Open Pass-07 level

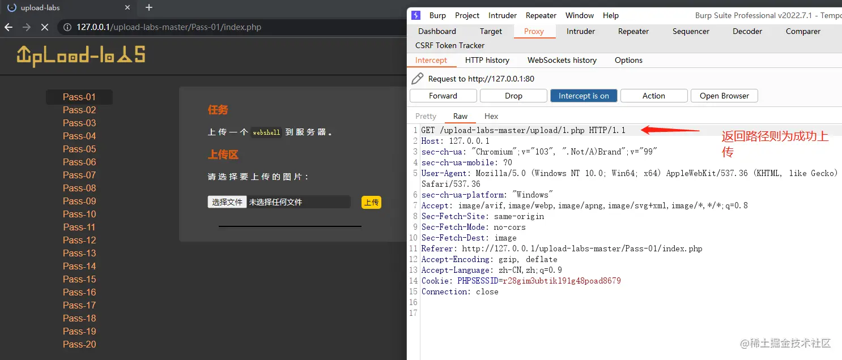(79, 175)
